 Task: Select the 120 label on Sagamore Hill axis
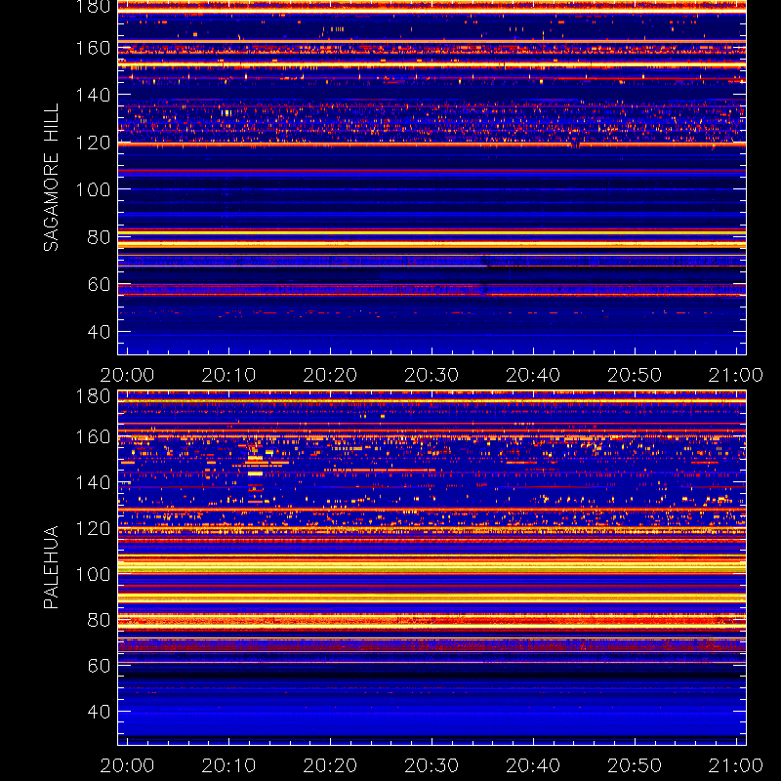(93, 143)
